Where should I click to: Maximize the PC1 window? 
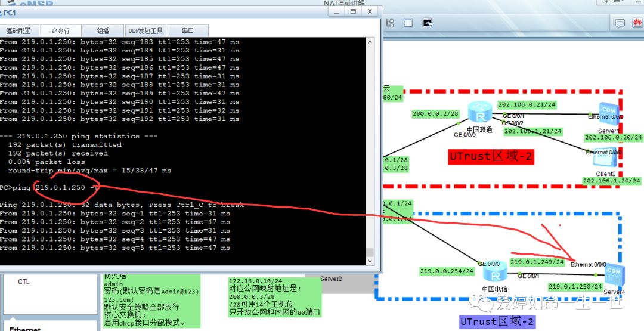(x=353, y=12)
